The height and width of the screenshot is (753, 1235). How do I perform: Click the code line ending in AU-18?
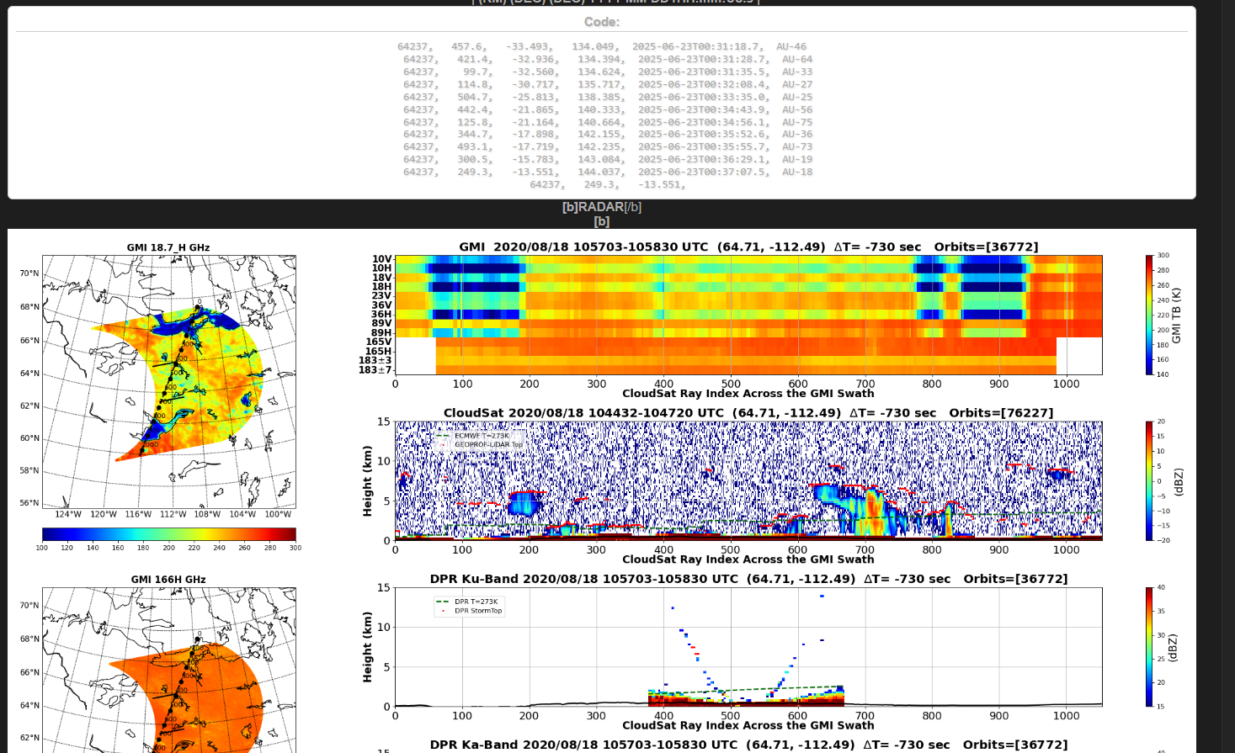pyautogui.click(x=607, y=172)
